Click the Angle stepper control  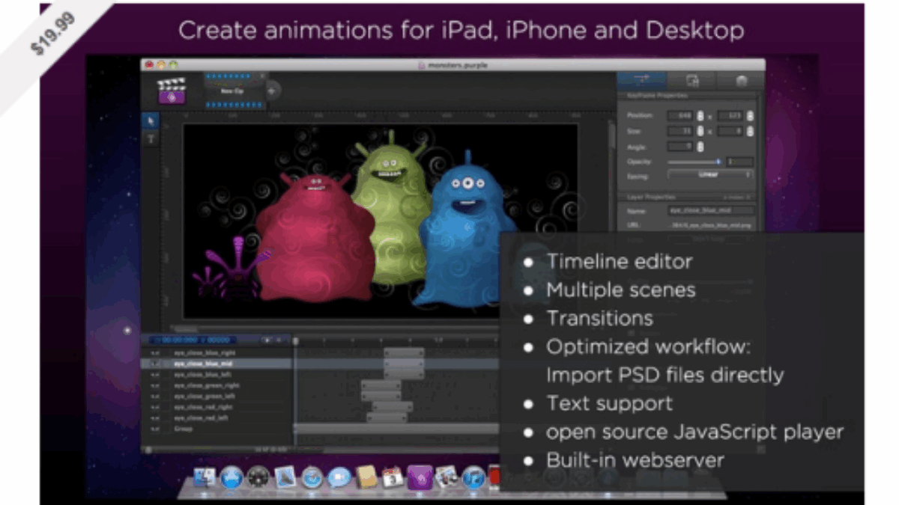coord(700,147)
